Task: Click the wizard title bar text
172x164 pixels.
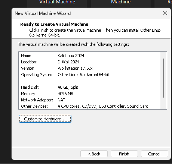Action: pyautogui.click(x=43, y=13)
